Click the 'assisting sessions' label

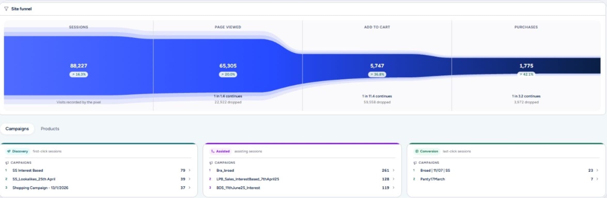coord(248,151)
